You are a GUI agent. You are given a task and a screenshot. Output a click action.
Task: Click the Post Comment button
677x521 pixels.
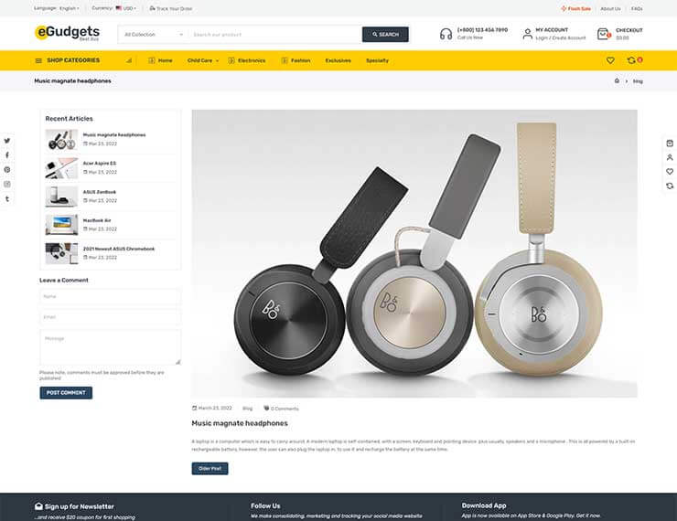[x=66, y=393]
